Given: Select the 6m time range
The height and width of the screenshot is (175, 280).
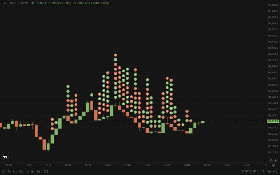Looking at the screenshot, I should coord(15,171).
